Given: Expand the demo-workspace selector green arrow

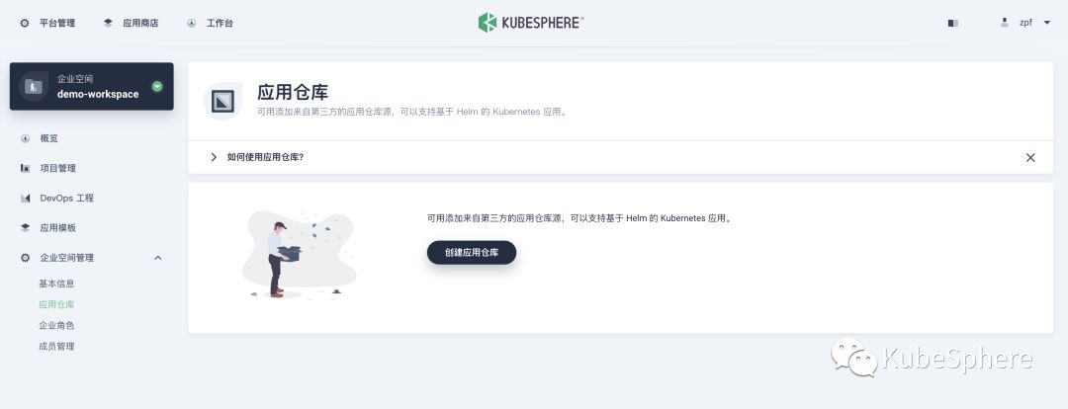Looking at the screenshot, I should 157,86.
